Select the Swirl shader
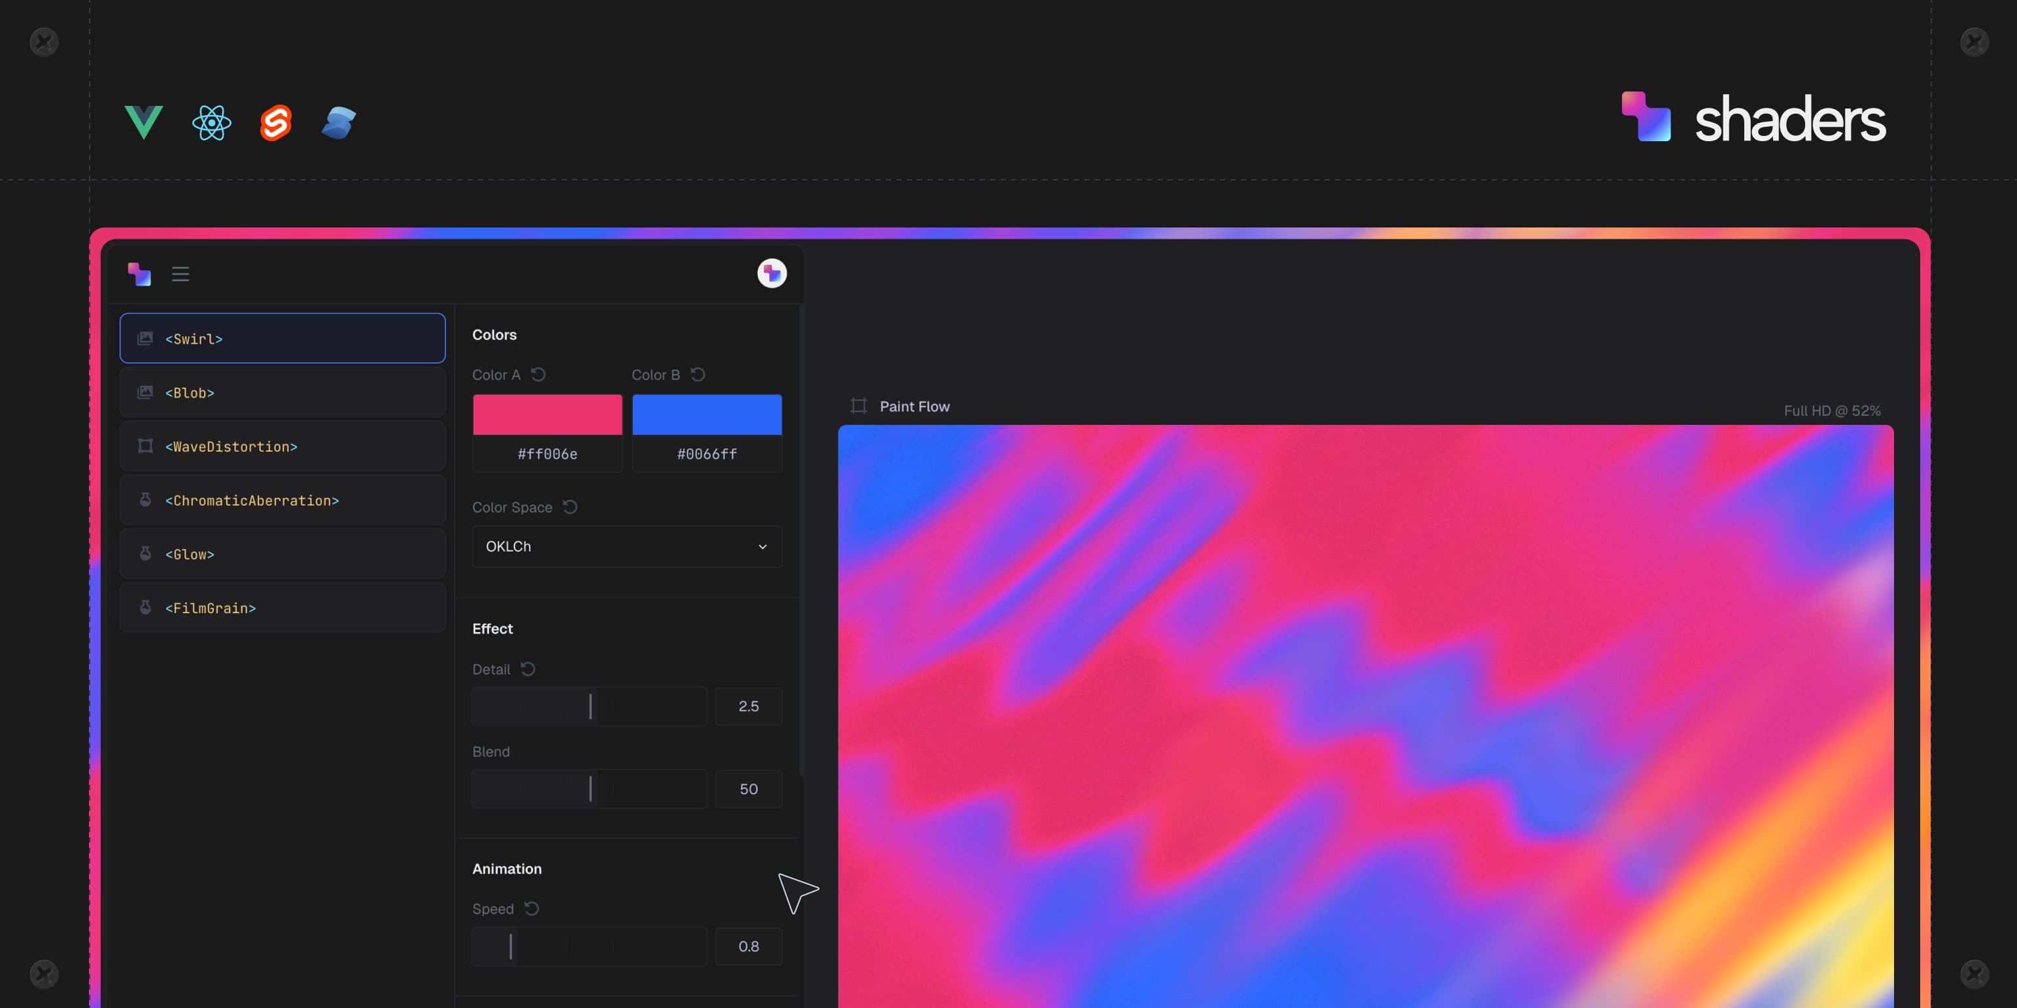 [282, 338]
